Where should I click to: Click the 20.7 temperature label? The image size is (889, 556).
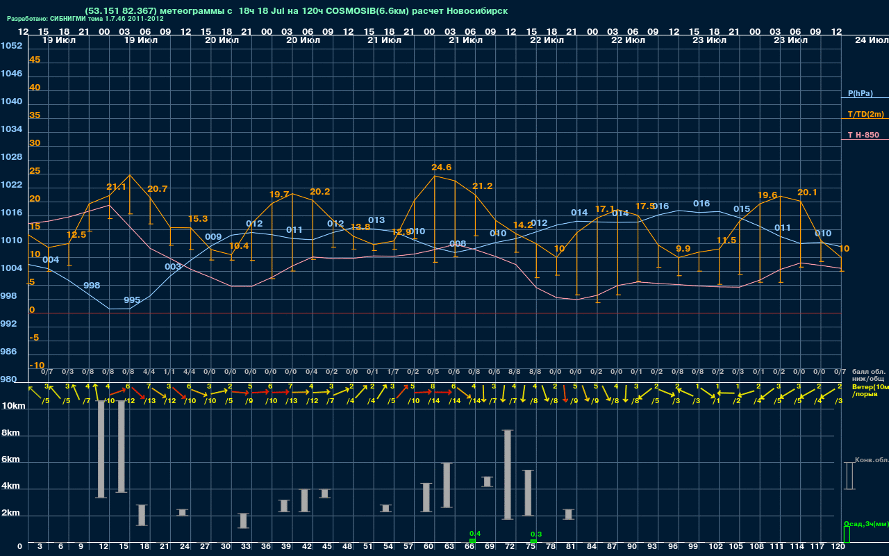(157, 189)
